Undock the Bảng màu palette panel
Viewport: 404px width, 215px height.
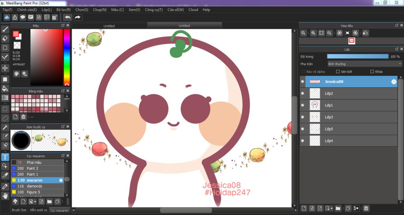click(x=63, y=91)
